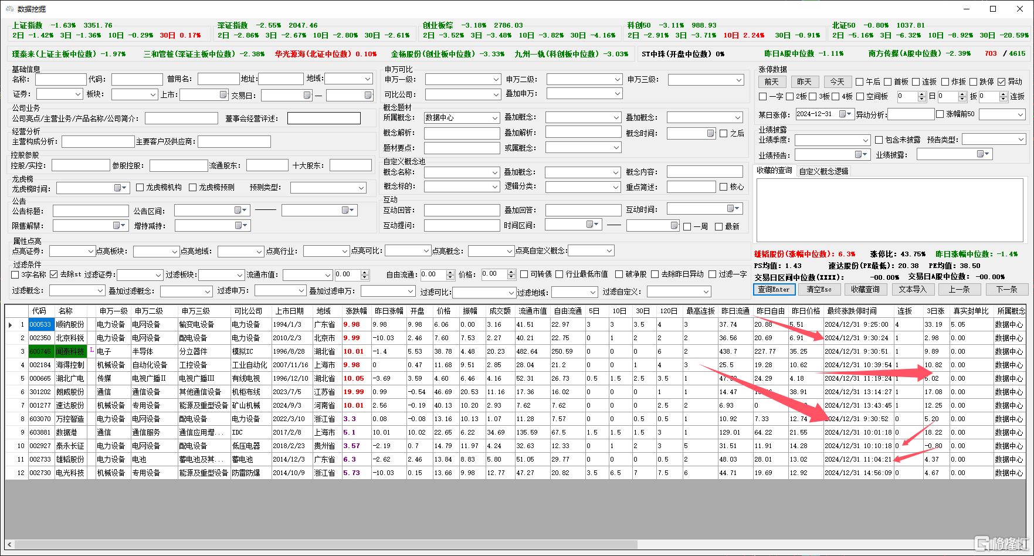
Task: Expand the 预告类型 dropdown
Action: [x=1021, y=140]
